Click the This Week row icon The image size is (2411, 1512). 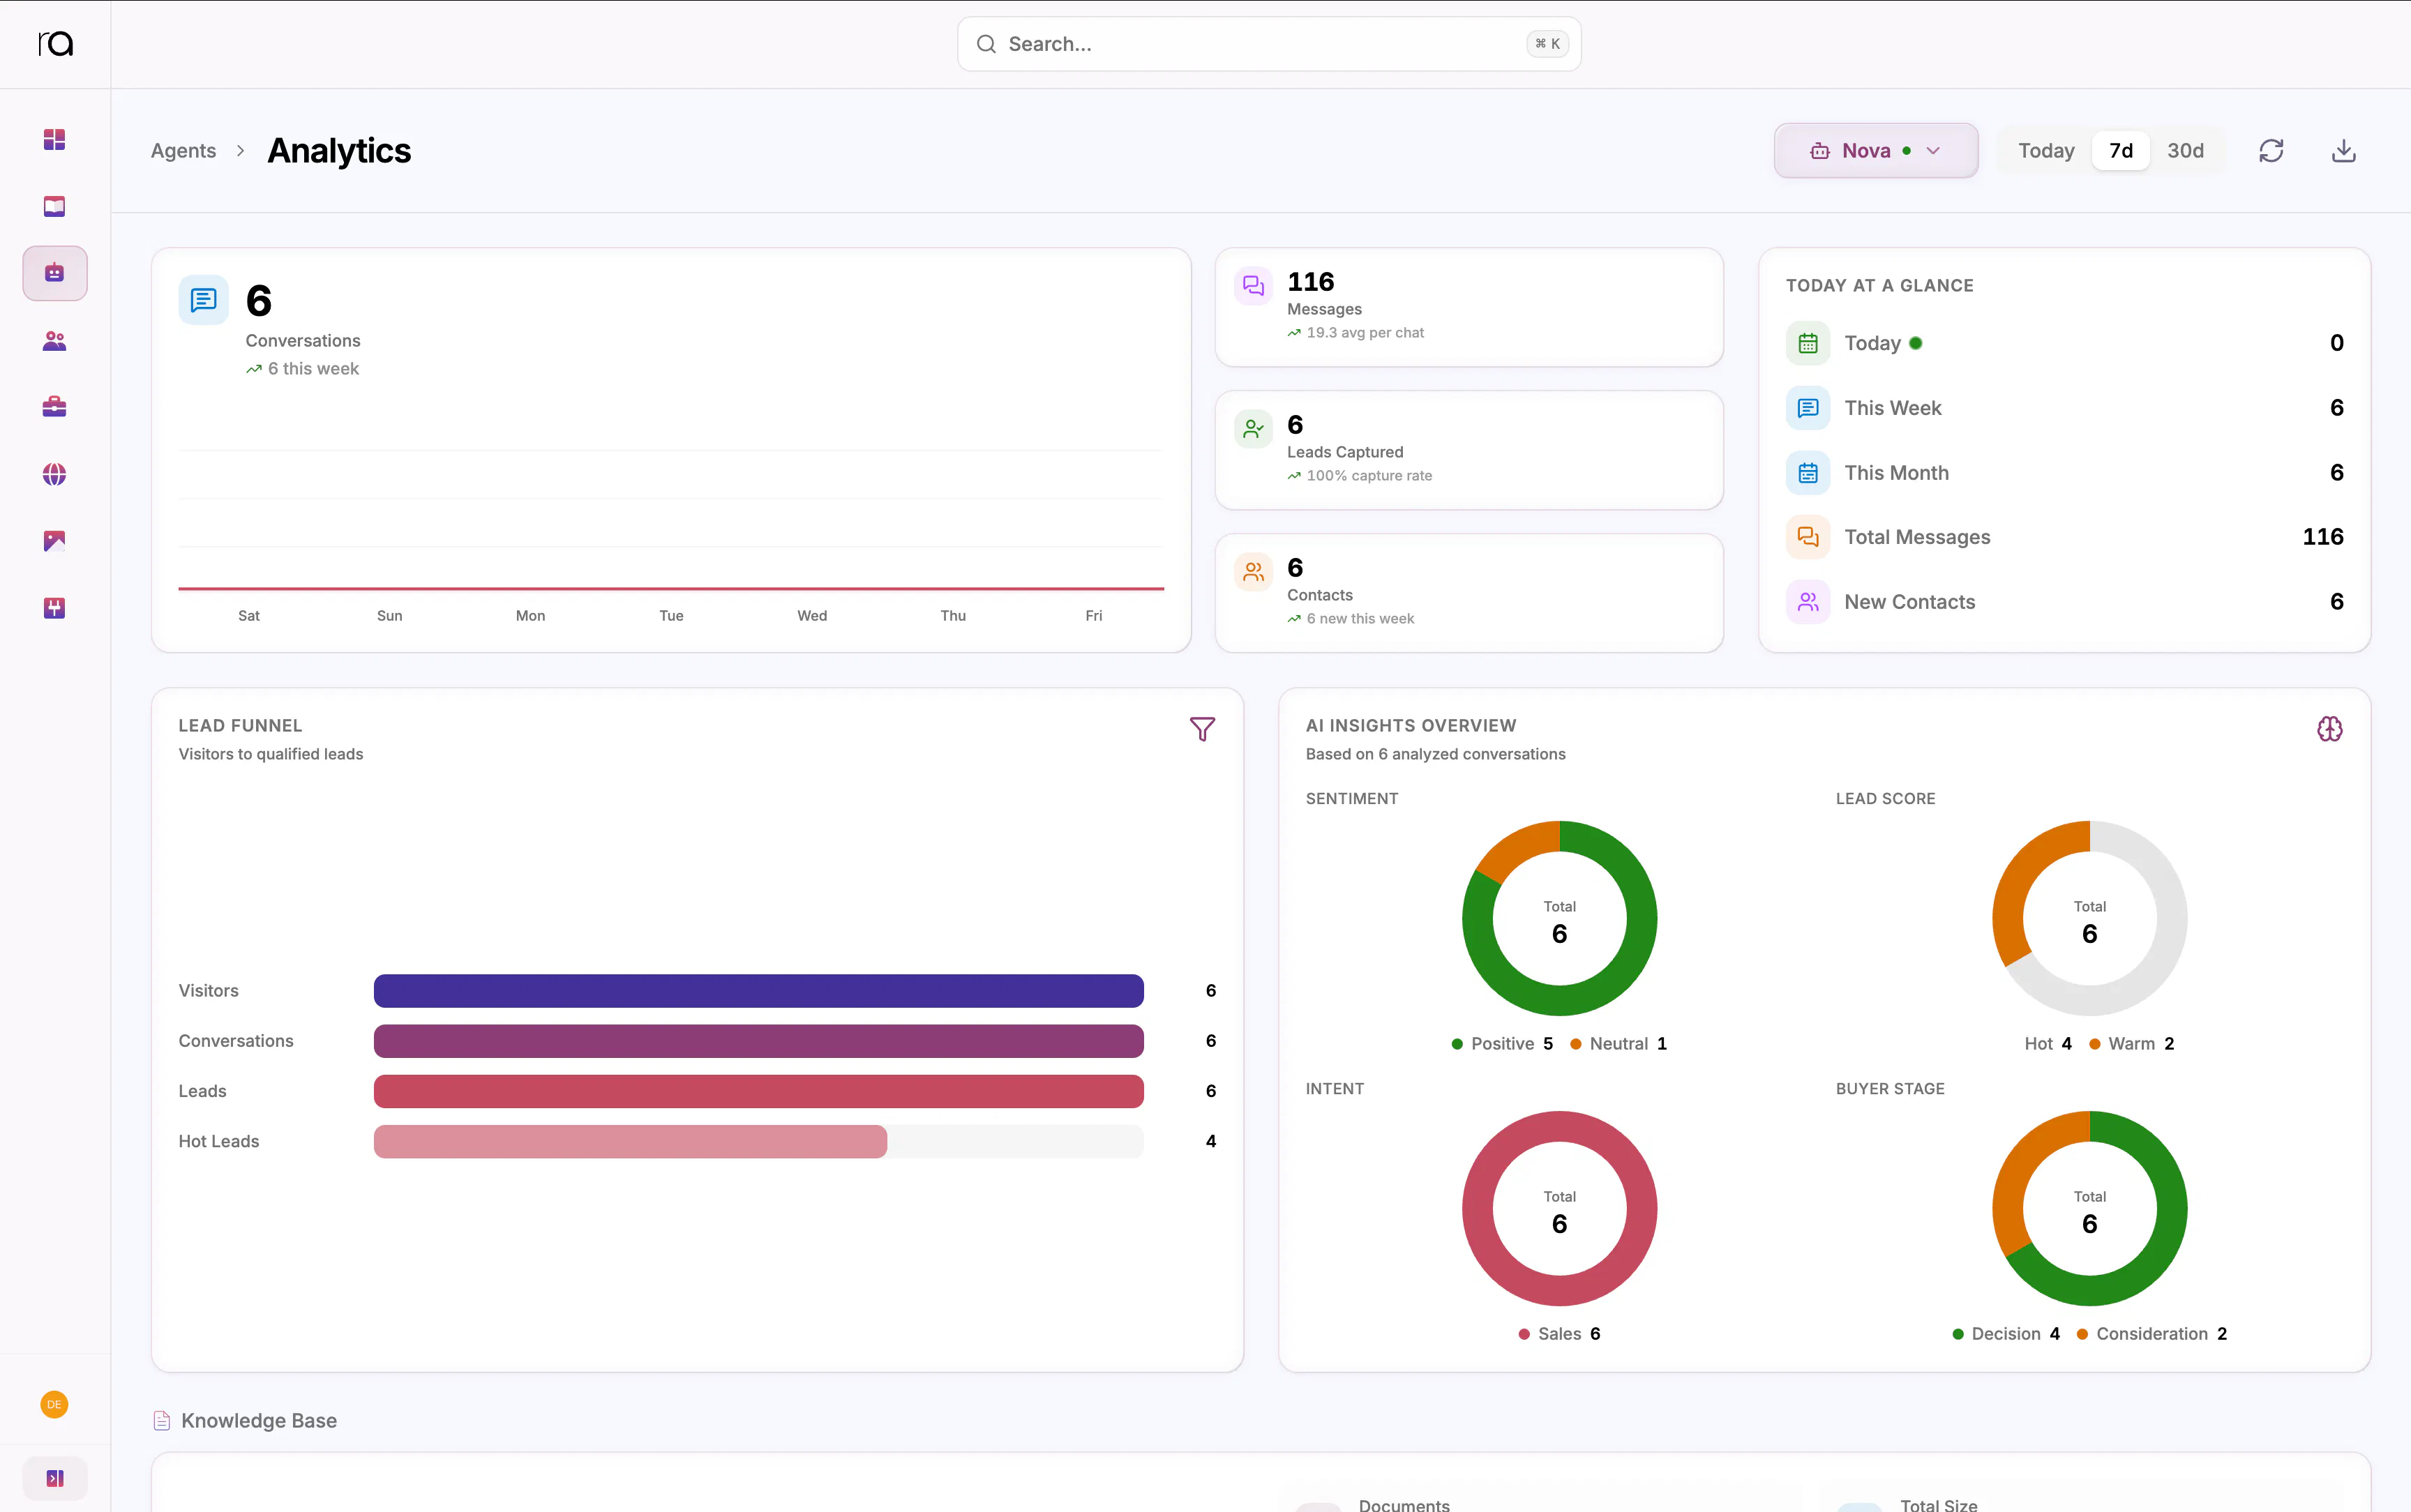1808,408
